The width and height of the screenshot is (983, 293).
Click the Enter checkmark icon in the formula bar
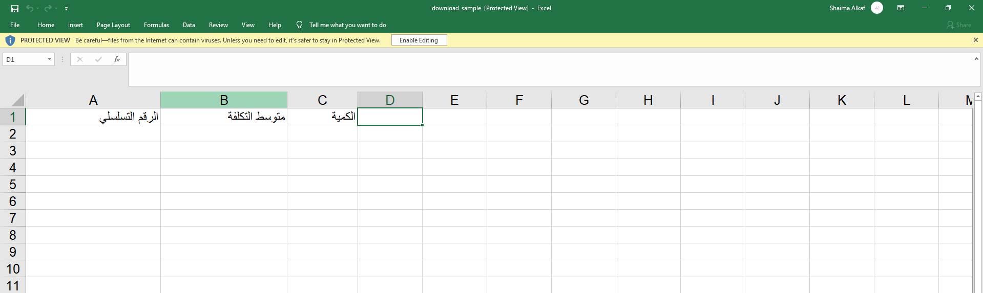tap(98, 59)
